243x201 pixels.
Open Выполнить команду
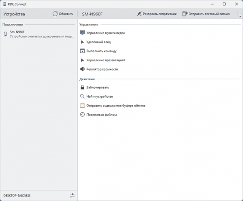(101, 51)
